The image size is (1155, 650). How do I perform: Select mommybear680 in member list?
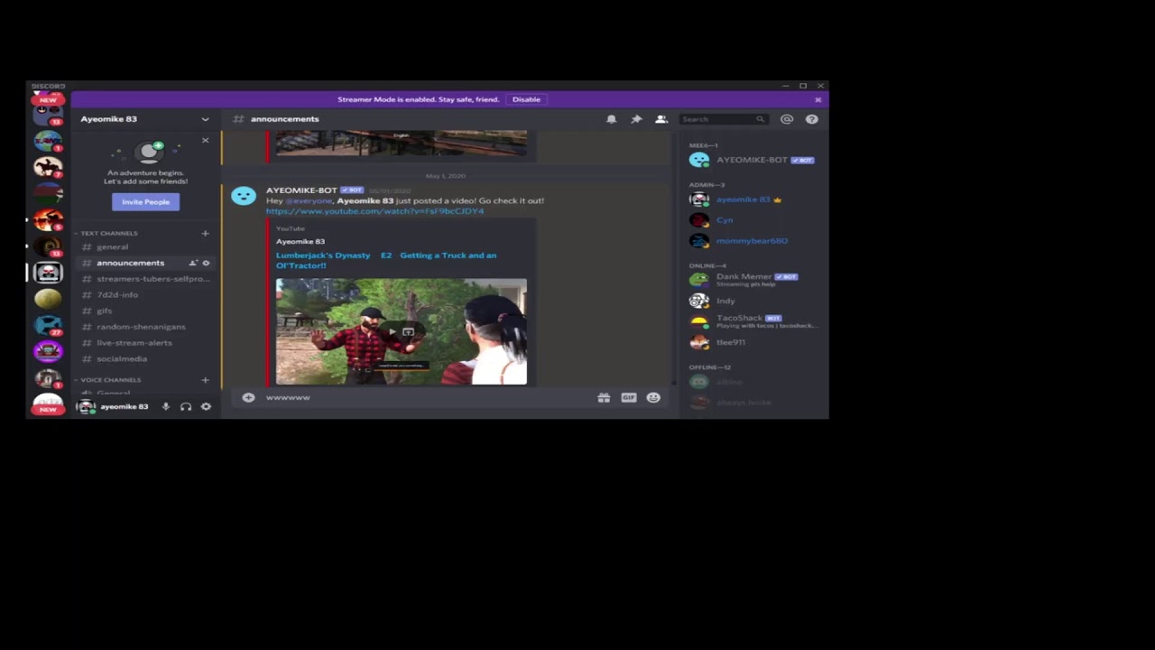tap(753, 241)
